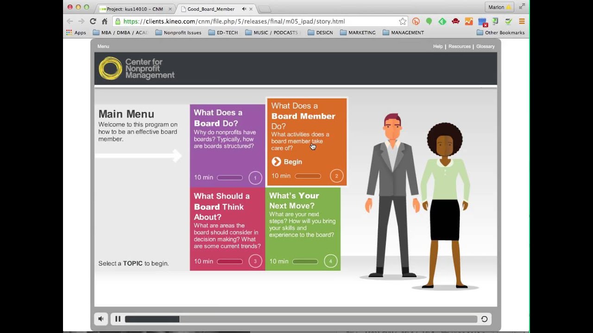Viewport: 593px width, 333px height.
Task: Open the Glossary link
Action: click(486, 46)
